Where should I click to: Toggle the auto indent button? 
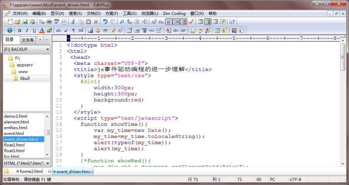176,22
